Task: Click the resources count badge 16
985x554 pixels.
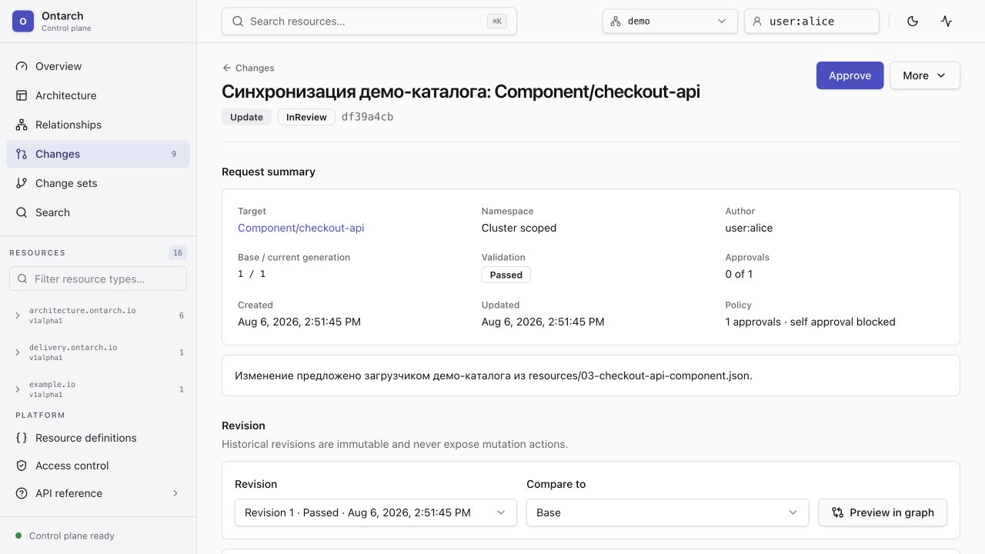Action: tap(178, 252)
